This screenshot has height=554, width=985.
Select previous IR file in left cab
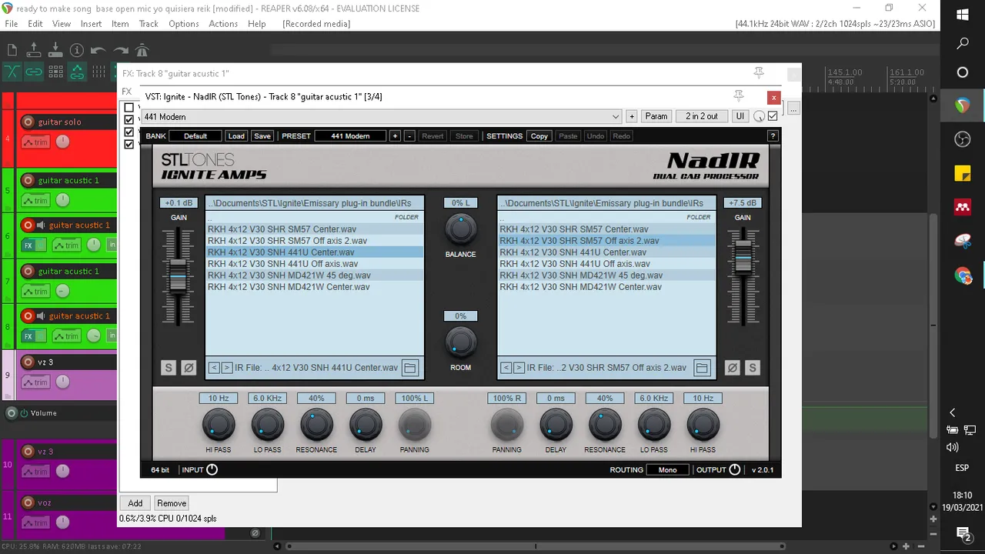214,368
